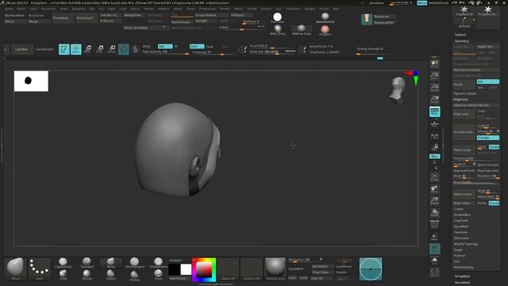Click the QuickSave button
The image size is (508, 286).
coord(376,3)
